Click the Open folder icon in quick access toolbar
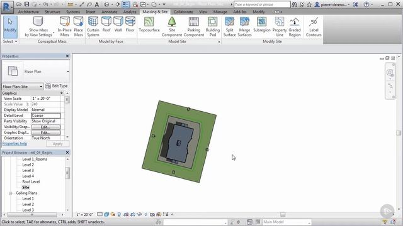403x226 pixels. tap(19, 4)
